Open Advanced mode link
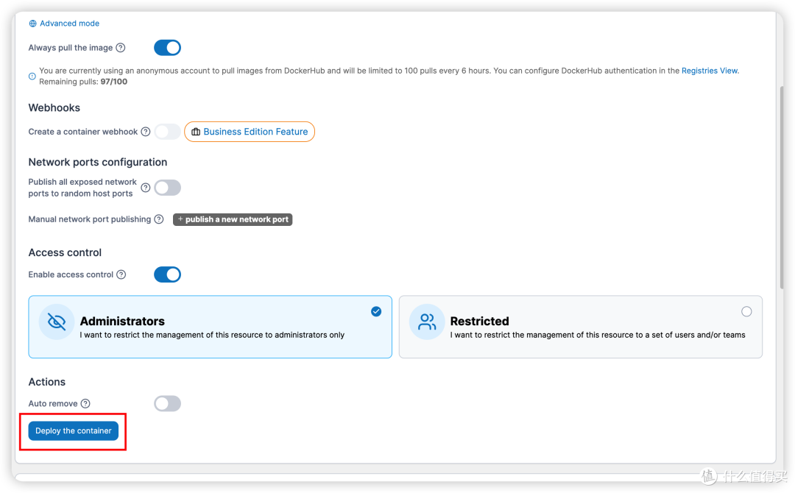Screen dimensions: 795x493 [69, 24]
